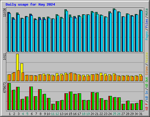Click the green kB bar for day 11
Viewport: 150px width, 117px height.
[54, 107]
